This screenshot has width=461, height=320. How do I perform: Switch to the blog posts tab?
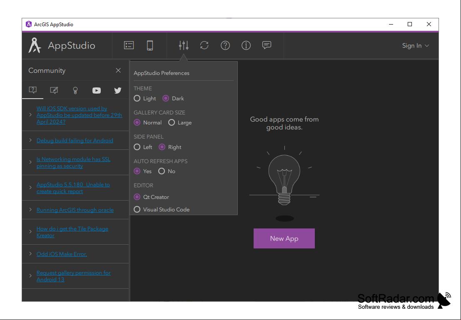54,90
